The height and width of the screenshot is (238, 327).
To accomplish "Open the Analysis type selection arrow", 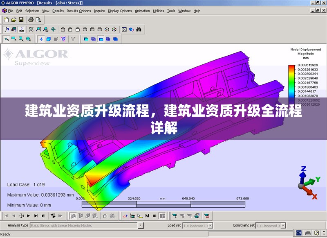I will (140, 225).
